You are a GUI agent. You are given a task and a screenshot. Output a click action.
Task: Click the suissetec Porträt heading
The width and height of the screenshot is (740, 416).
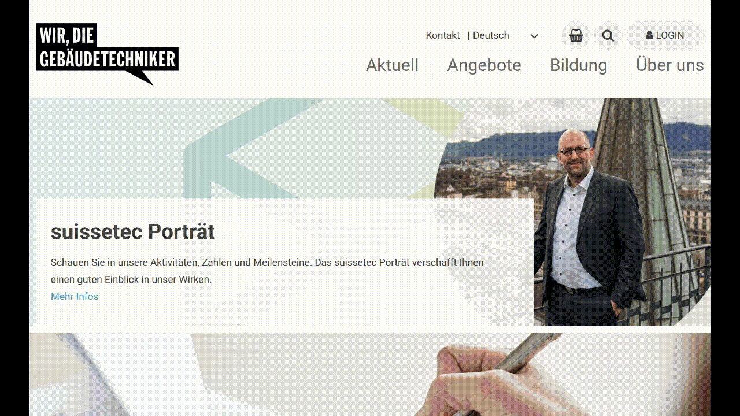tap(133, 232)
